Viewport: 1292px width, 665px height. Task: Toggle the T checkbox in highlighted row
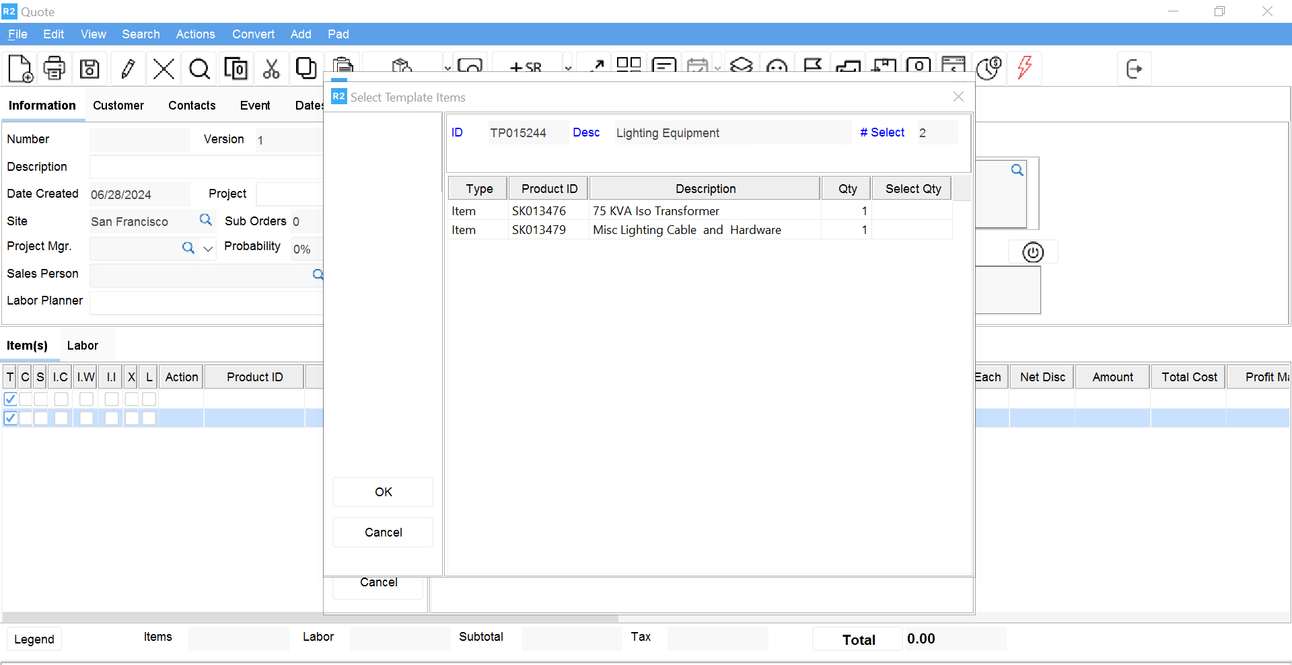point(10,418)
